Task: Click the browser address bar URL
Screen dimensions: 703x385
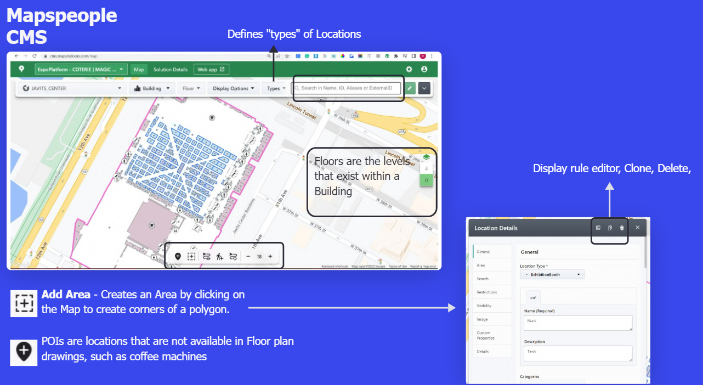Action: tap(73, 56)
